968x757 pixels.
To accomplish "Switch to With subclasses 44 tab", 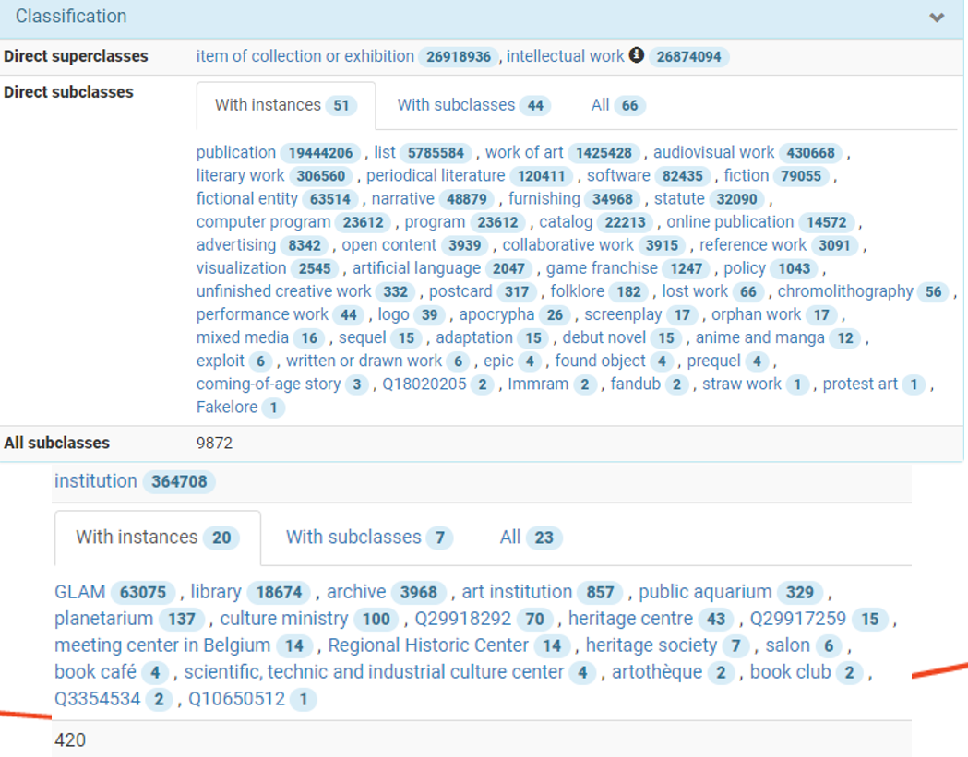I will point(472,105).
